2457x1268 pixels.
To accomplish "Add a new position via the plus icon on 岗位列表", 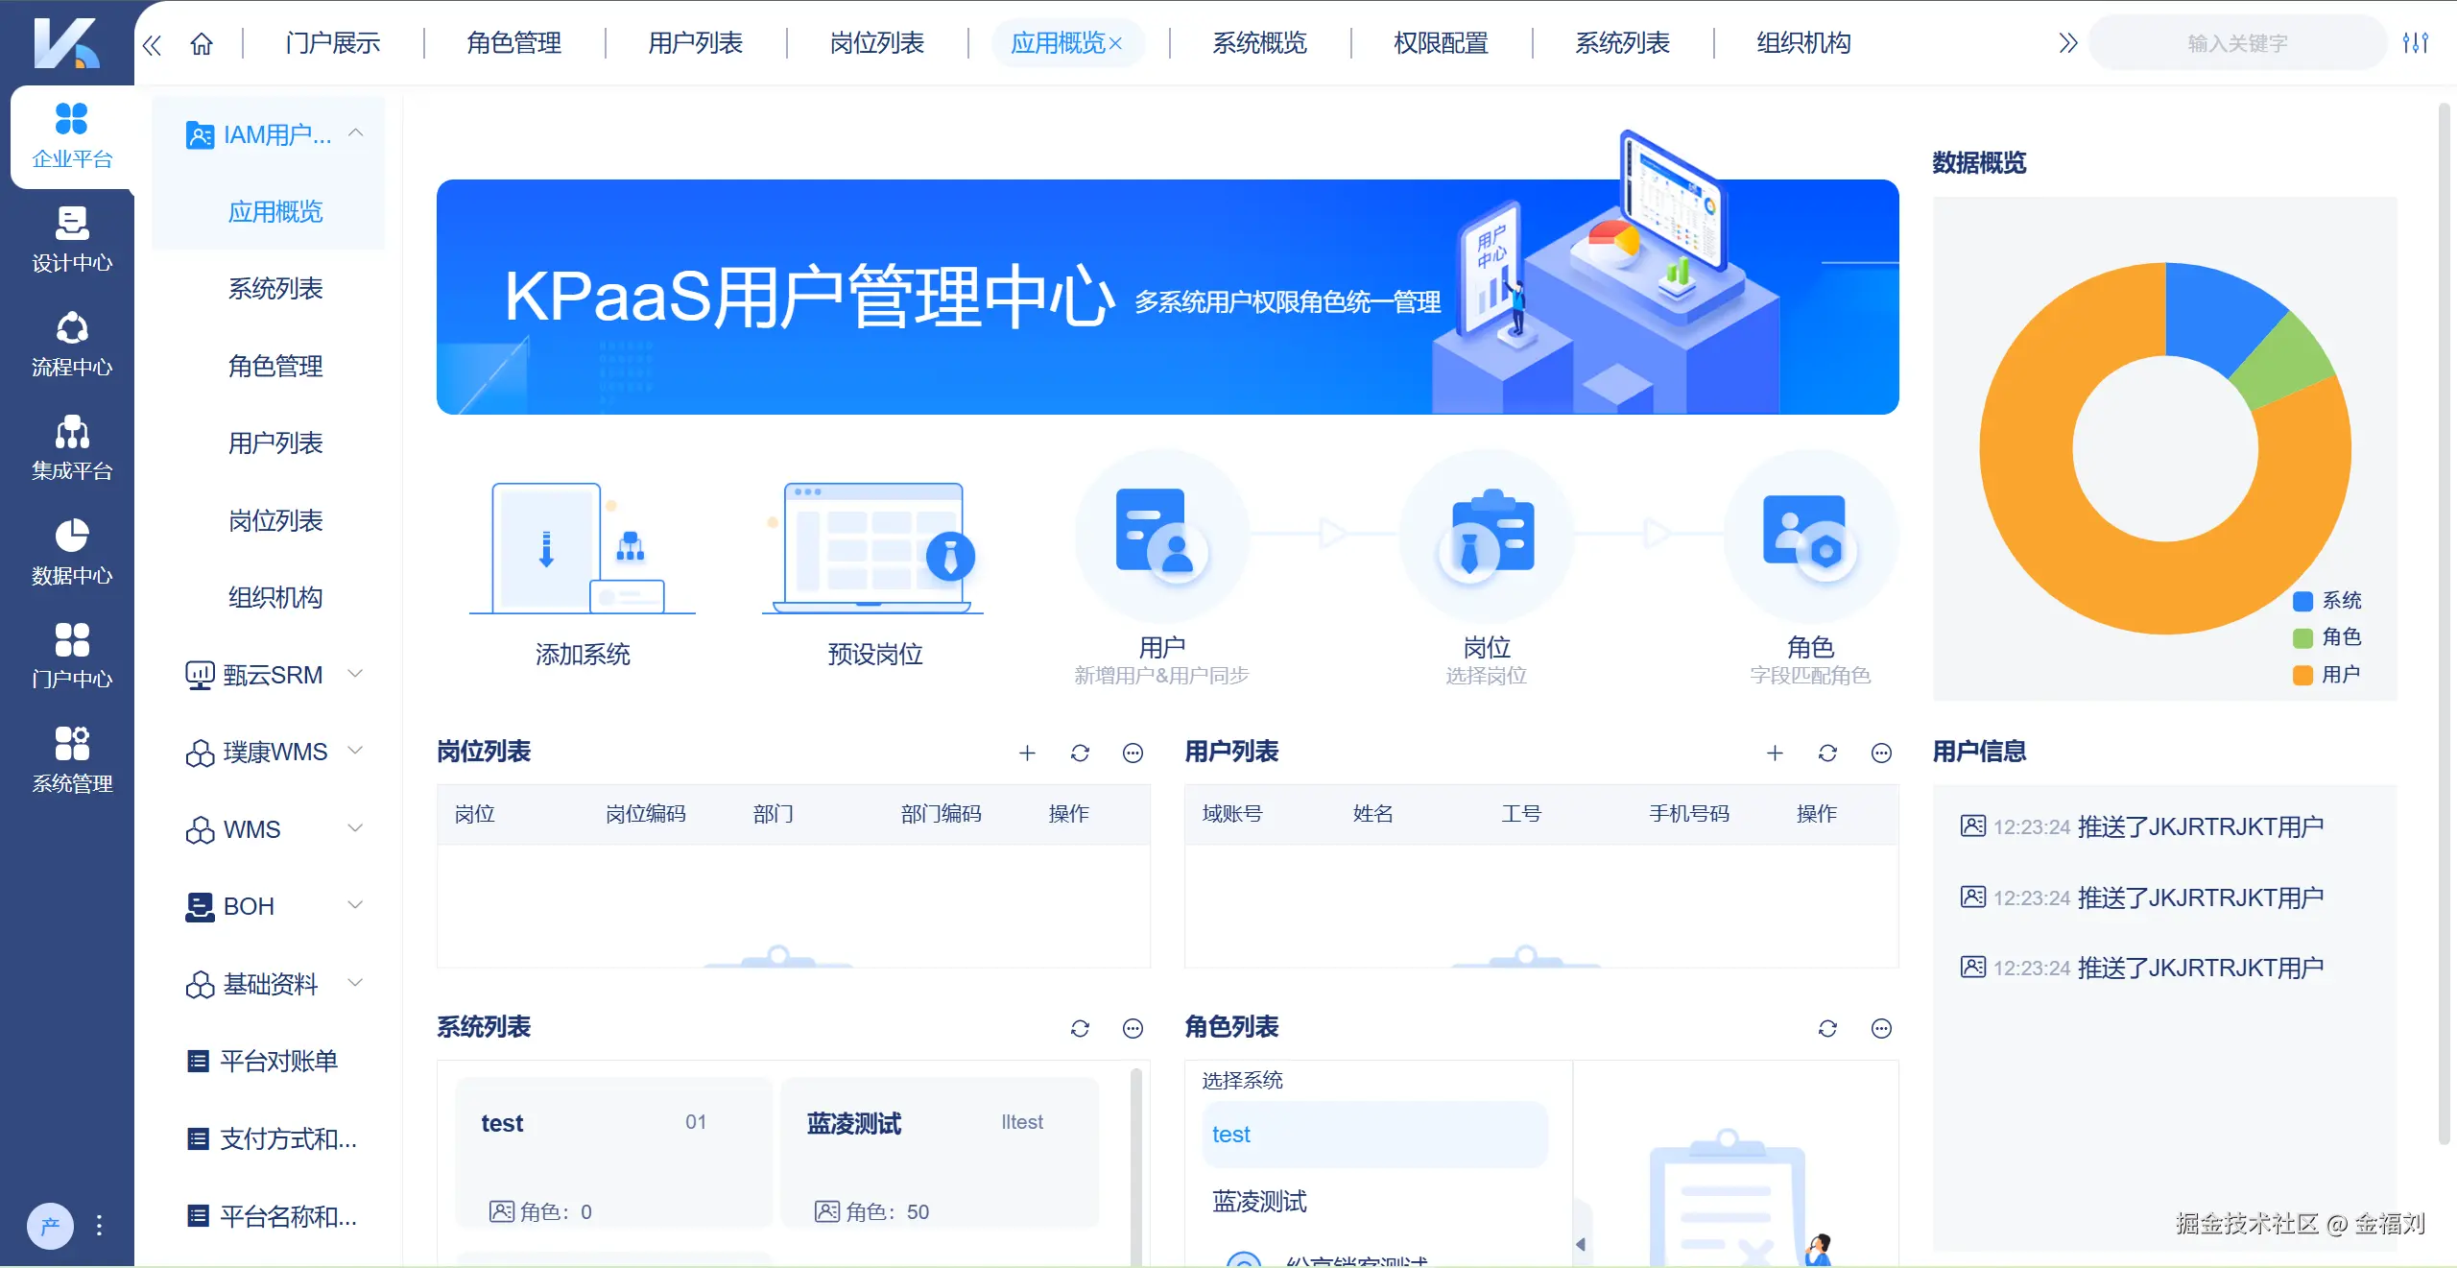I will [x=1027, y=754].
